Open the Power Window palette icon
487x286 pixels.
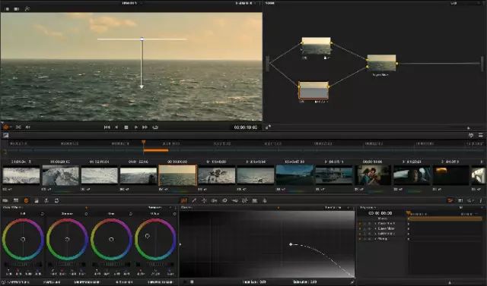tap(204, 200)
